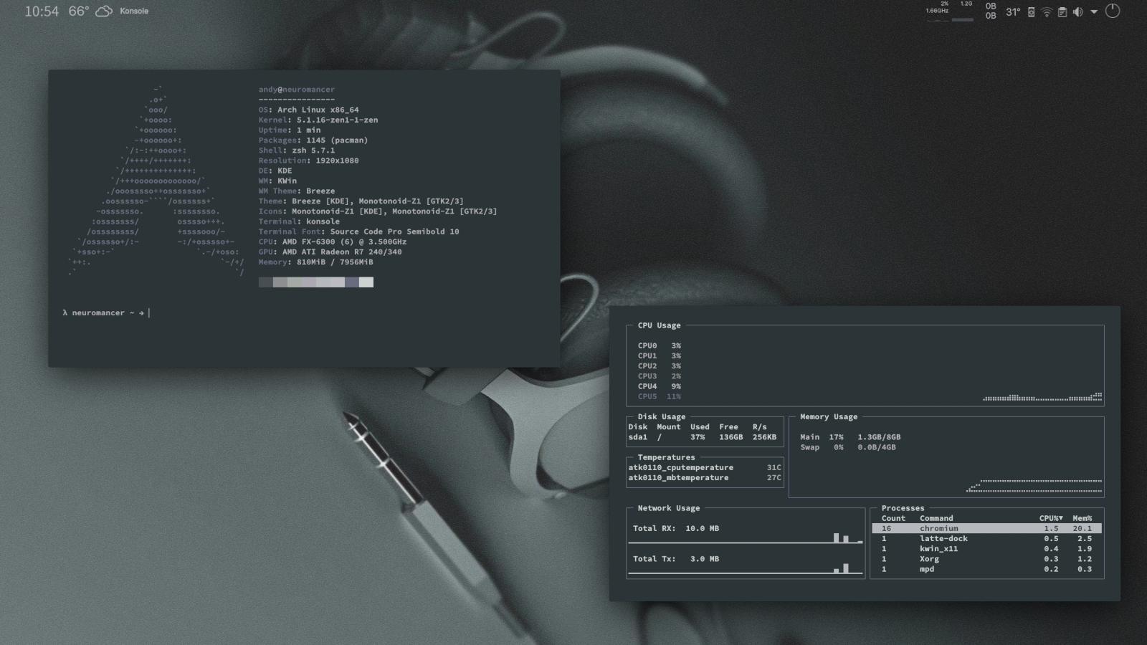
Task: Click the power button icon in top panel
Action: coord(1113,11)
